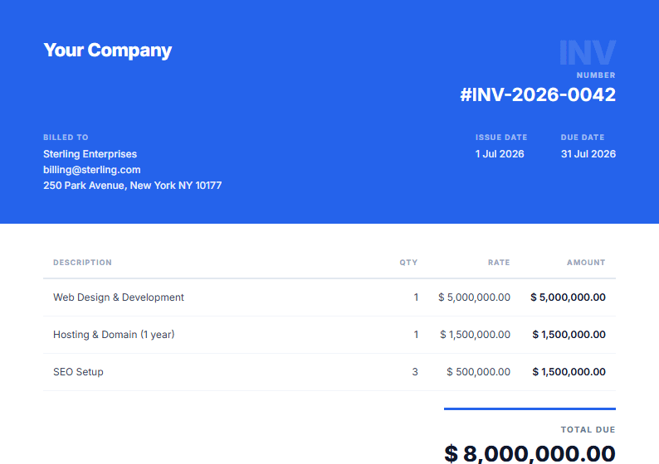Select the Sterling Enterprises client name
This screenshot has width=659, height=464.
click(x=90, y=154)
